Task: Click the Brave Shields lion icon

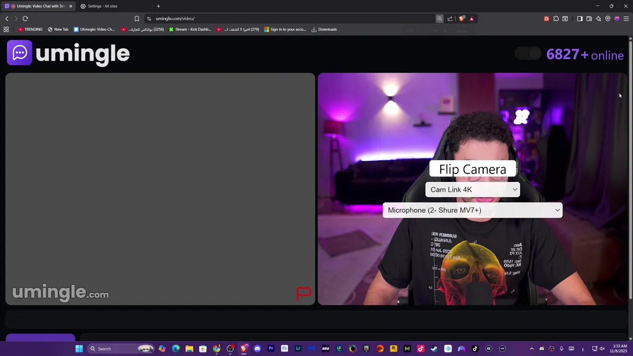Action: [x=462, y=19]
